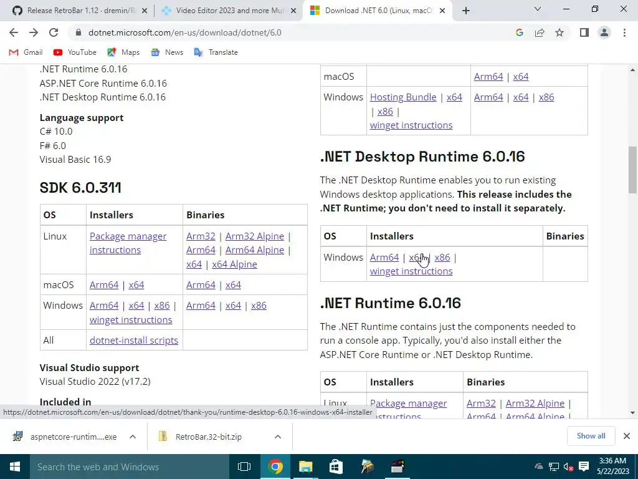The width and height of the screenshot is (638, 479).
Task: Download SDK Windows x86 binary
Action: click(259, 306)
